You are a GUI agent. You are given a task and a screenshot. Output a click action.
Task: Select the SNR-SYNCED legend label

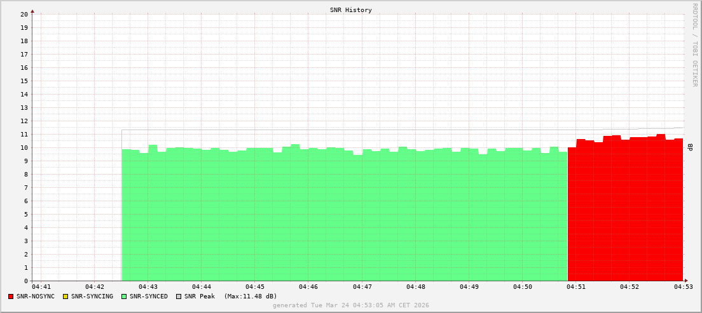[x=148, y=296]
